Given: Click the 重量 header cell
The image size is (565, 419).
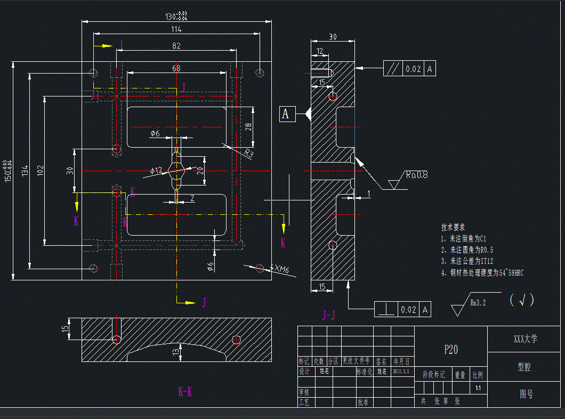Looking at the screenshot, I should 460,375.
